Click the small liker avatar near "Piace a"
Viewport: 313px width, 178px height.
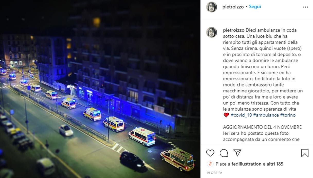(x=210, y=164)
